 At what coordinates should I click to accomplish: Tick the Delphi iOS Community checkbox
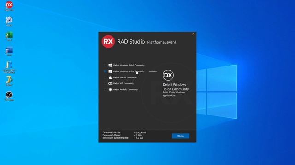coord(105,83)
